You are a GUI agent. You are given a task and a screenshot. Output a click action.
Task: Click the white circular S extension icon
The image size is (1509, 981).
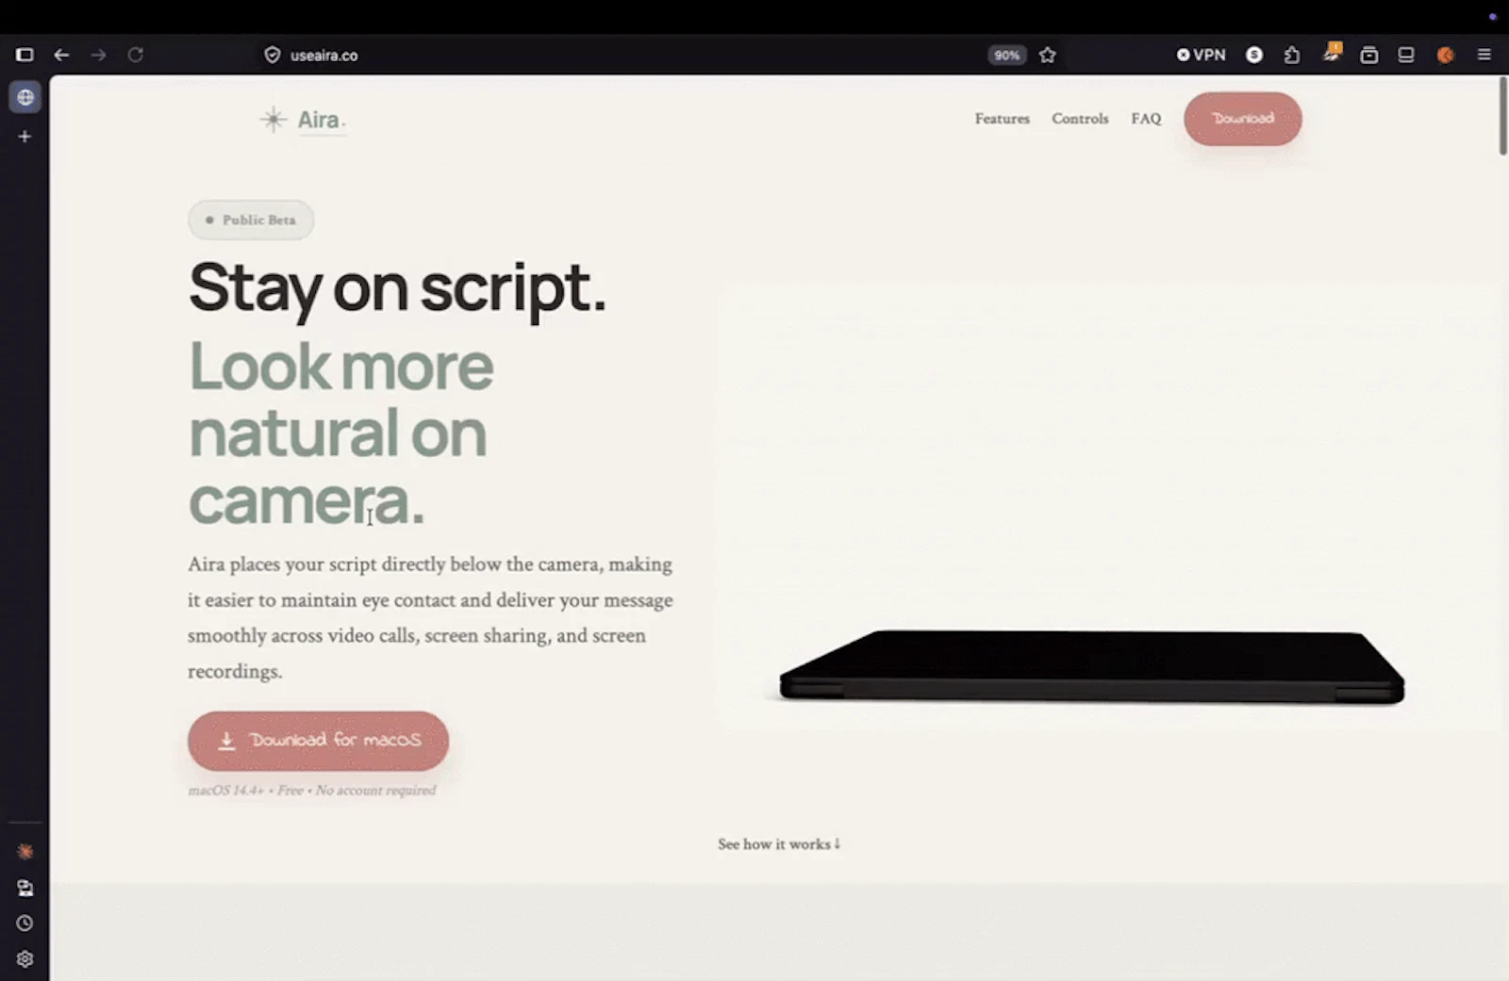[x=1254, y=55]
